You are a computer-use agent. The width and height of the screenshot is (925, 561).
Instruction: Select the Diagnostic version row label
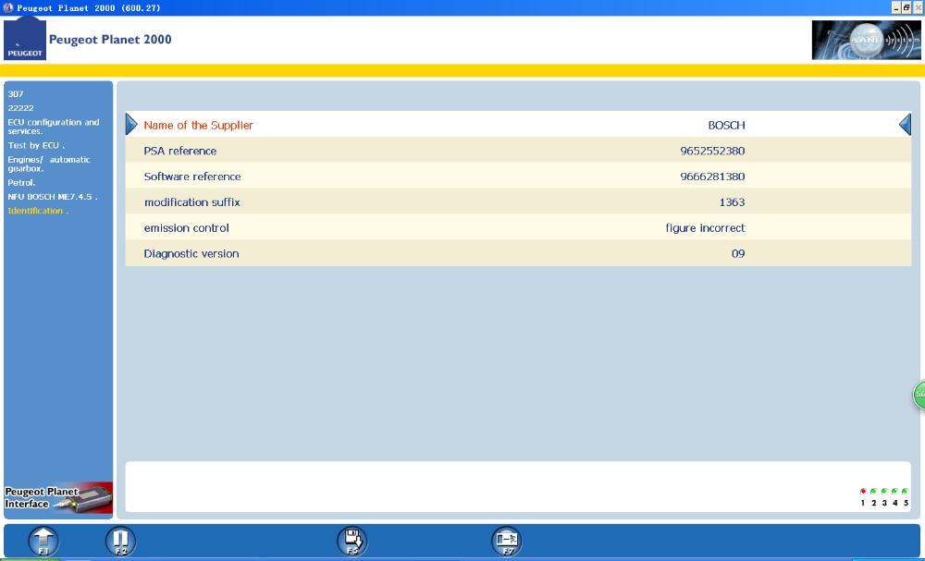(x=191, y=254)
